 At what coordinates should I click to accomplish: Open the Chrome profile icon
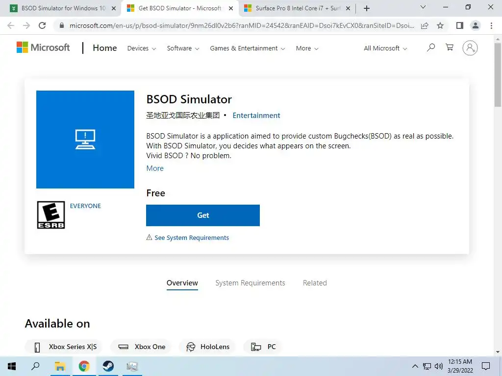tap(476, 25)
